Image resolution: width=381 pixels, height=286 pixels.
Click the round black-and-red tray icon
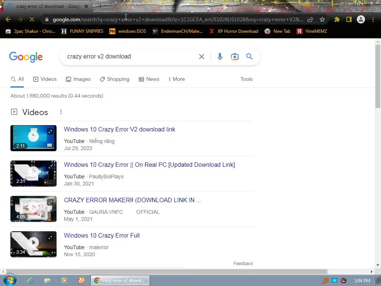343,281
